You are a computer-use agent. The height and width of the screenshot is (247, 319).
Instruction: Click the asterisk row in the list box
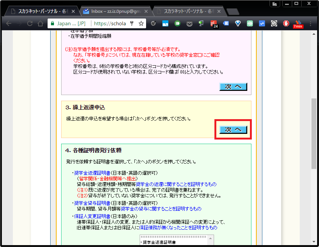[174, 237]
